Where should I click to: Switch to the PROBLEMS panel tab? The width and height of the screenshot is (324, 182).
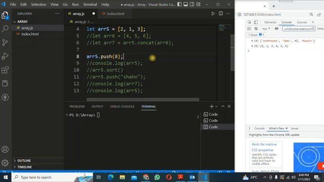[x=77, y=107]
